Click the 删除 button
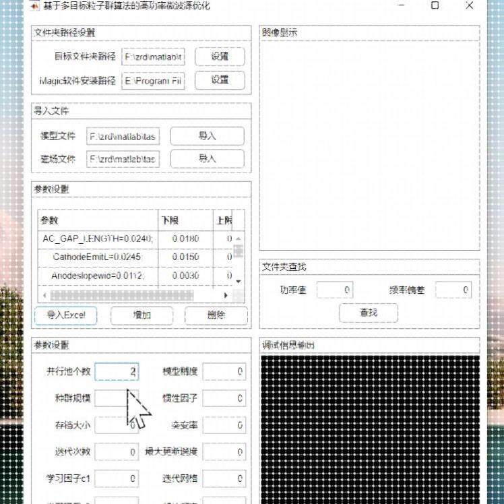This screenshot has height=504, width=504. point(216,315)
